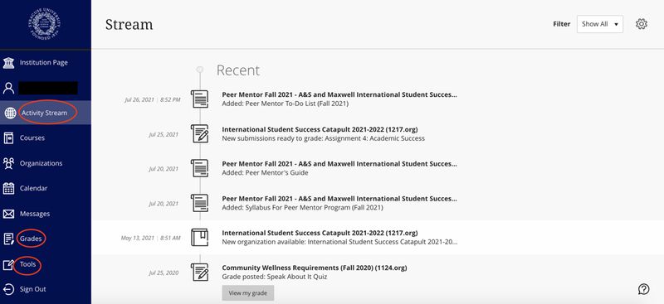Click the Syracuse University seal logo
This screenshot has height=304, width=664.
tap(46, 25)
